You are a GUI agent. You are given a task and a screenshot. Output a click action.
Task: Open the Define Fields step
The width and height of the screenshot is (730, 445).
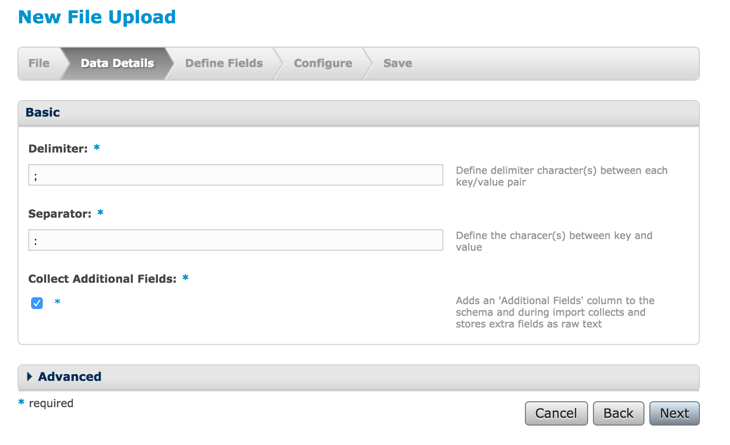tap(224, 64)
